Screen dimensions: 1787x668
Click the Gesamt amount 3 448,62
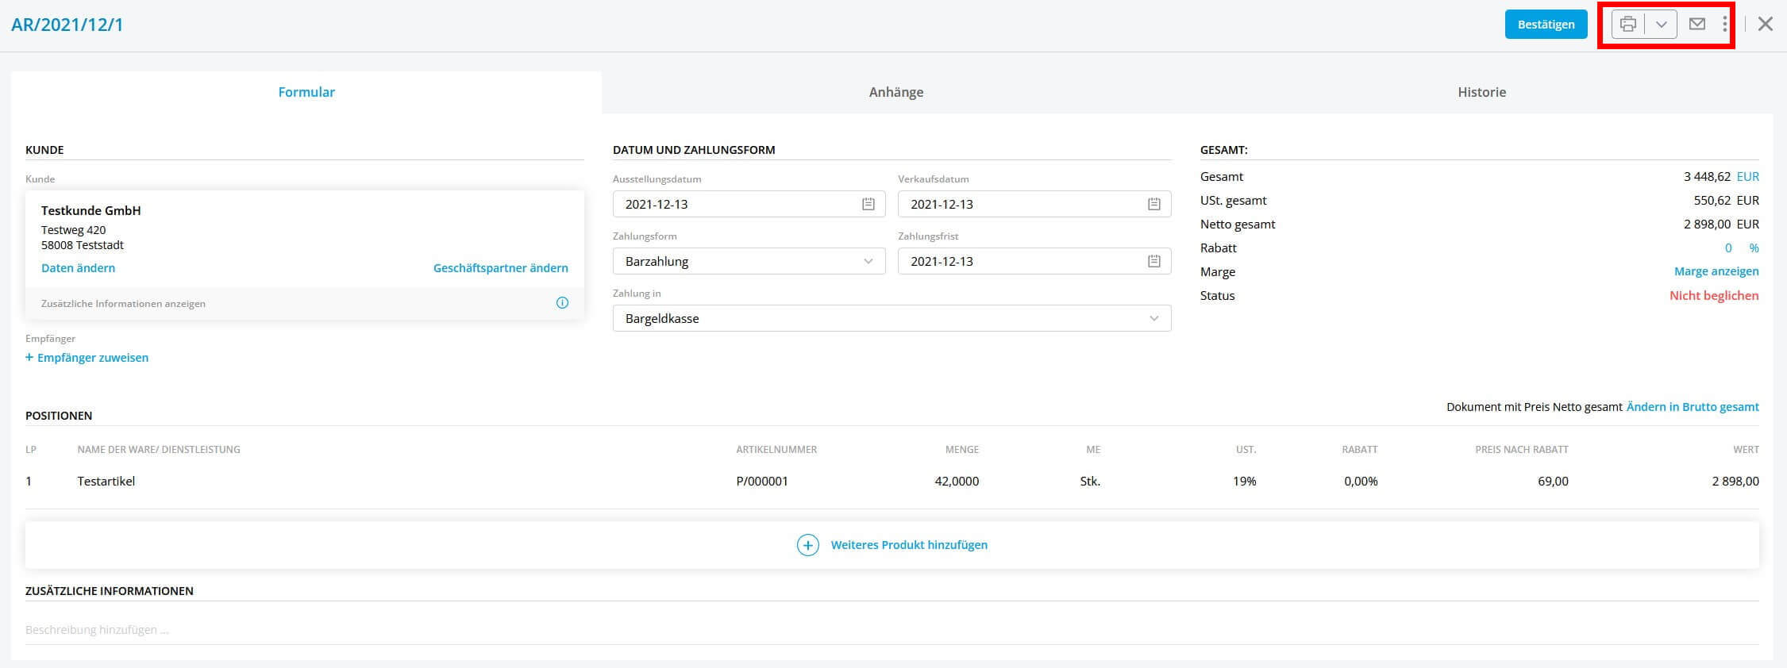pyautogui.click(x=1707, y=177)
